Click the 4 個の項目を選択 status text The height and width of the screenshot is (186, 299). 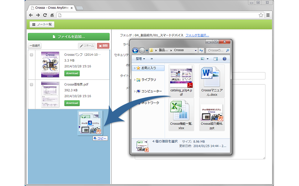point(165,141)
